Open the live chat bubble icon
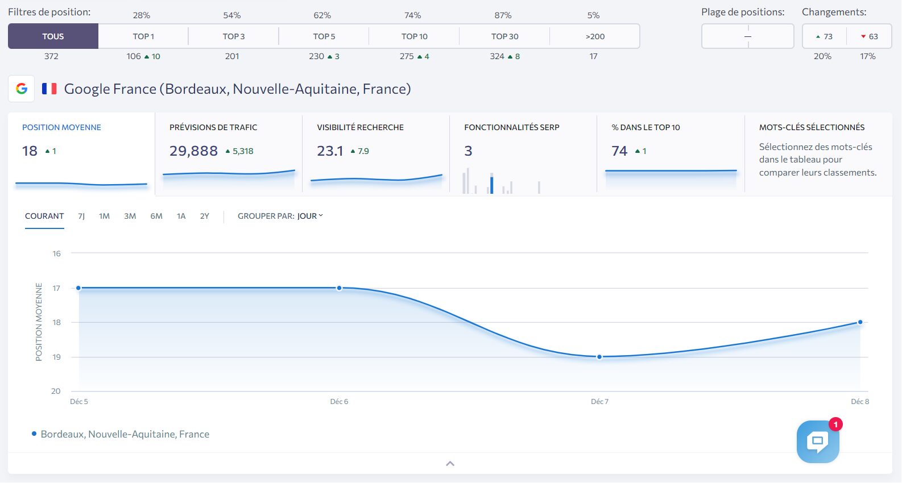This screenshot has height=483, width=902. pos(818,442)
